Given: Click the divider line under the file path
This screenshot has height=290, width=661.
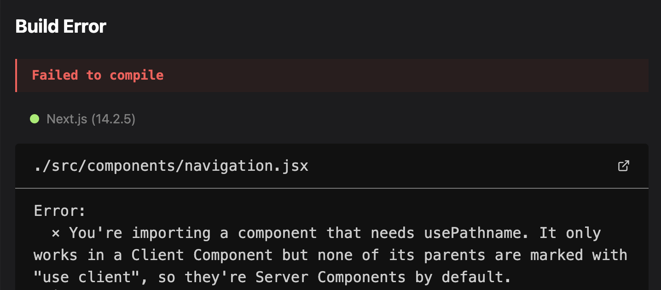Looking at the screenshot, I should point(332,188).
